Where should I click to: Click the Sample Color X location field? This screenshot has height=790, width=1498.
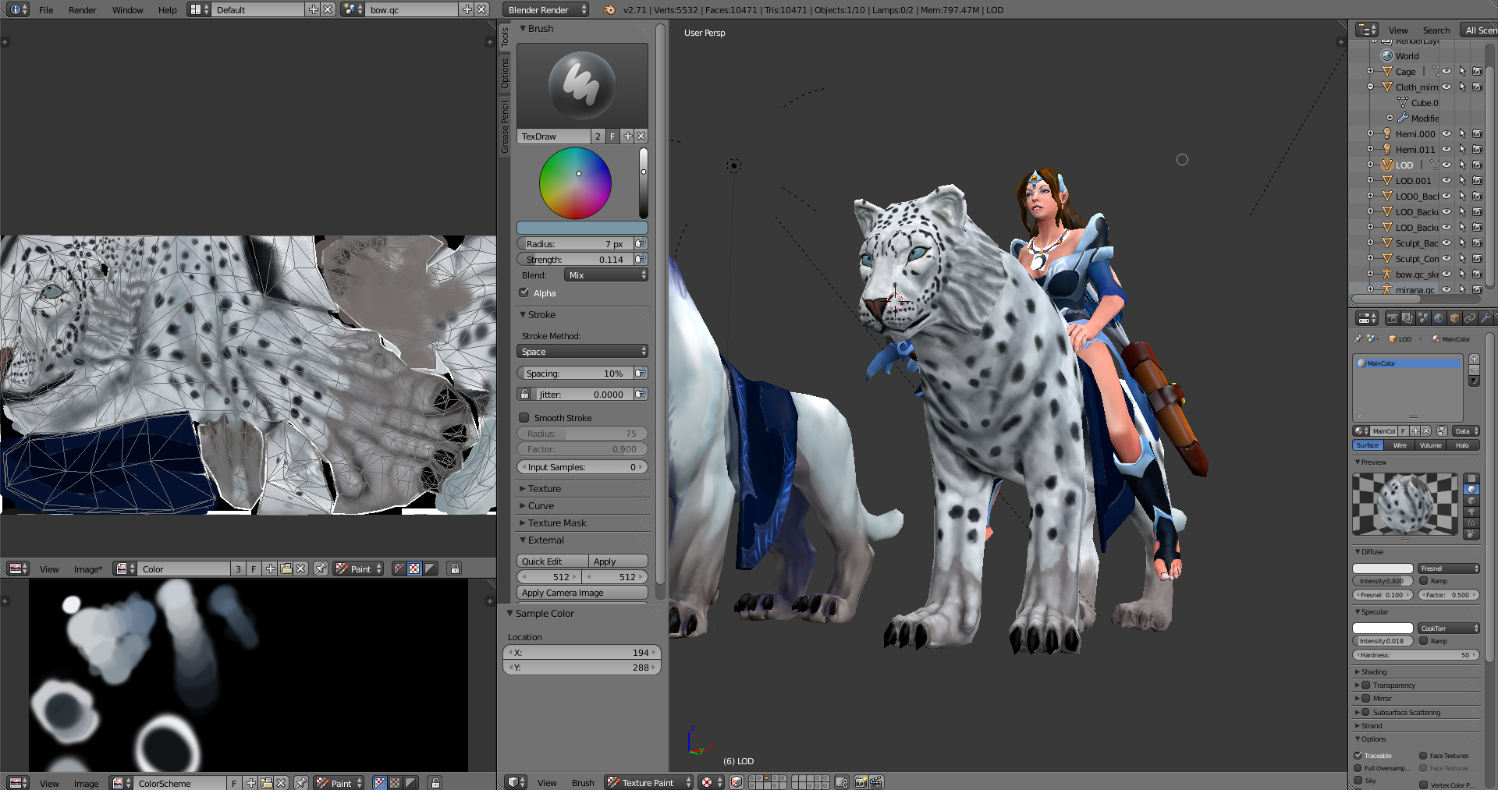[x=582, y=653]
